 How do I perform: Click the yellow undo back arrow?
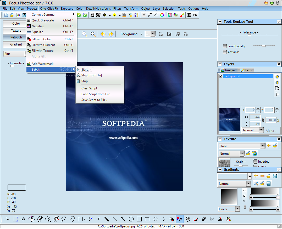103,34
